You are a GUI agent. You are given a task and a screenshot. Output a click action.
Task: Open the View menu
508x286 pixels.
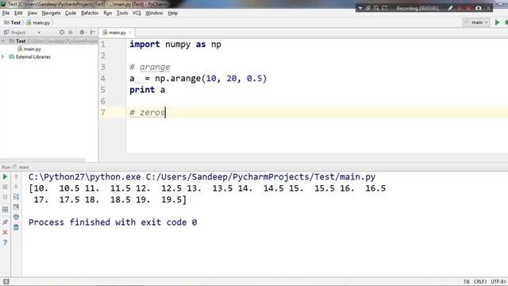coord(32,13)
